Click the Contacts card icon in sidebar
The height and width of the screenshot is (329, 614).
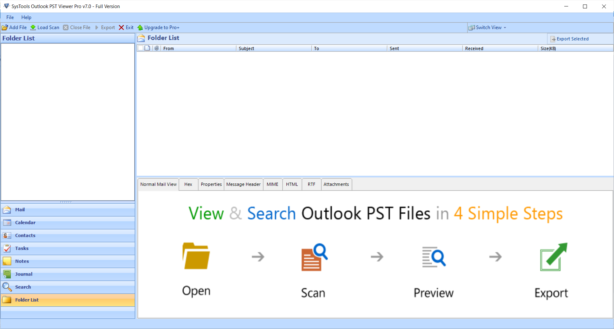coord(7,236)
